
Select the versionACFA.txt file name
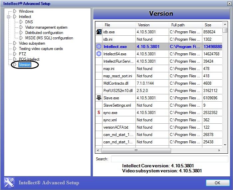click(x=116, y=127)
